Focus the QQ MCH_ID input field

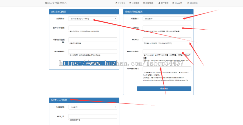(93, 116)
